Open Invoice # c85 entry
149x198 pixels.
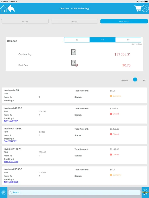point(74,95)
